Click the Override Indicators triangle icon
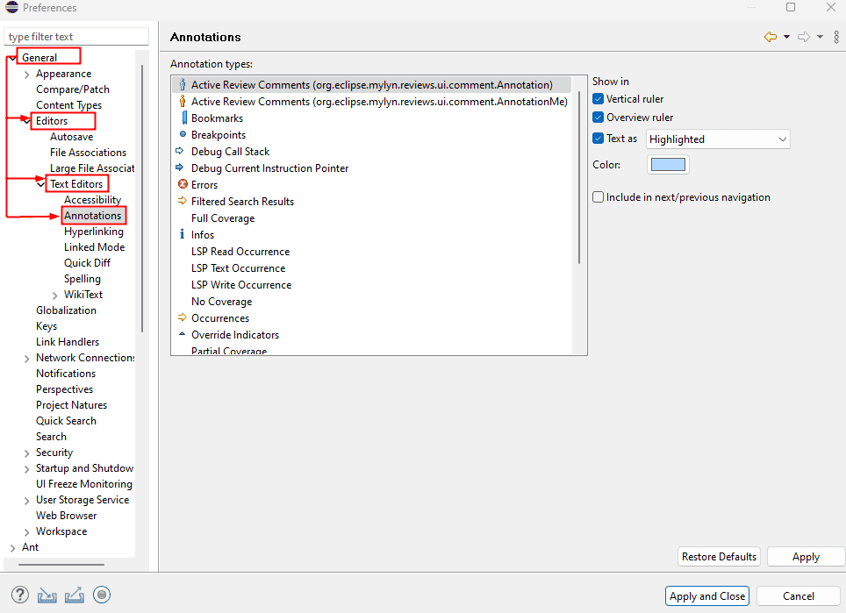 [182, 334]
